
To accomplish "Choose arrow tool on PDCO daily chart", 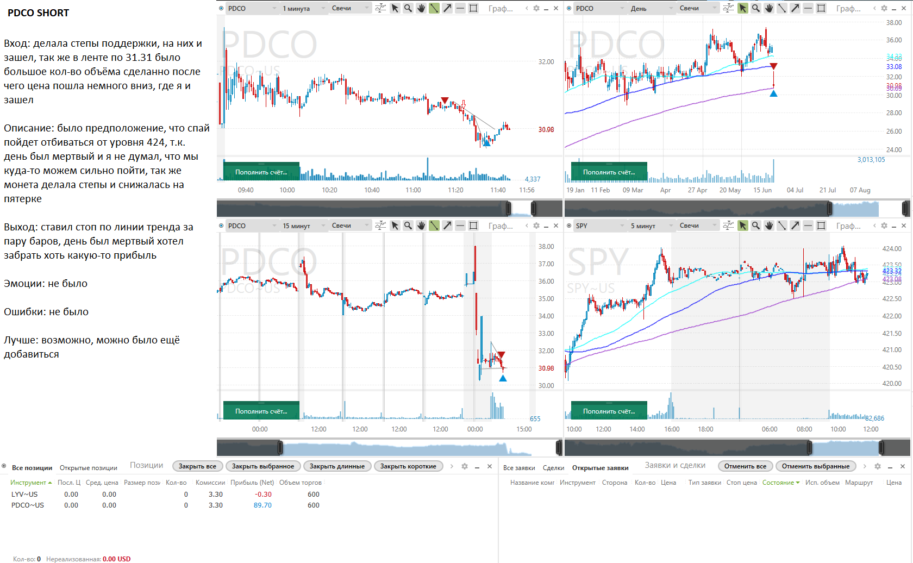I will [795, 8].
